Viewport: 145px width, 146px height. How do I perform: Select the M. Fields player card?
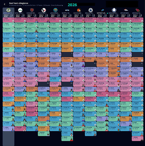click(x=32, y=129)
